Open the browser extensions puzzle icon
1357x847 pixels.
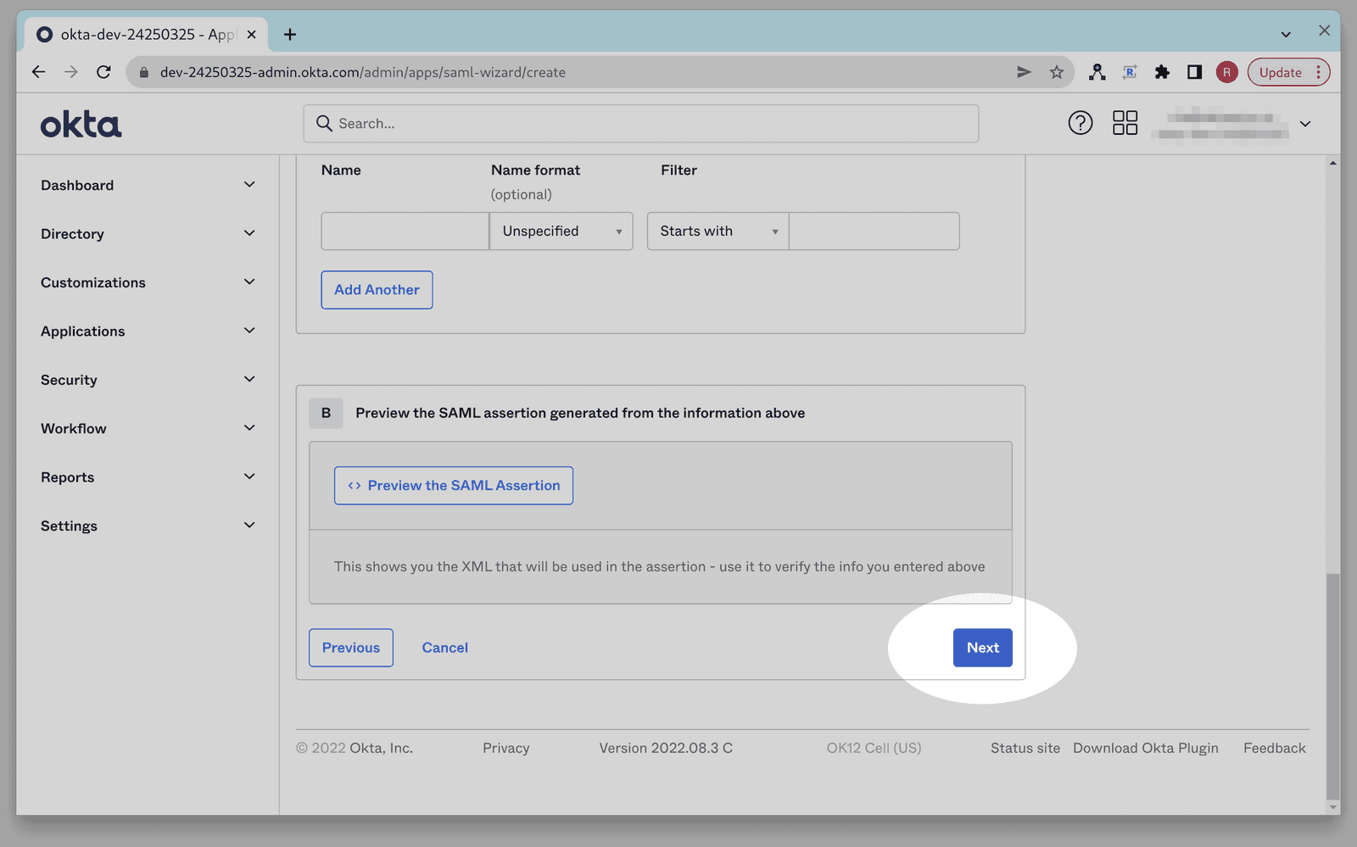1162,72
